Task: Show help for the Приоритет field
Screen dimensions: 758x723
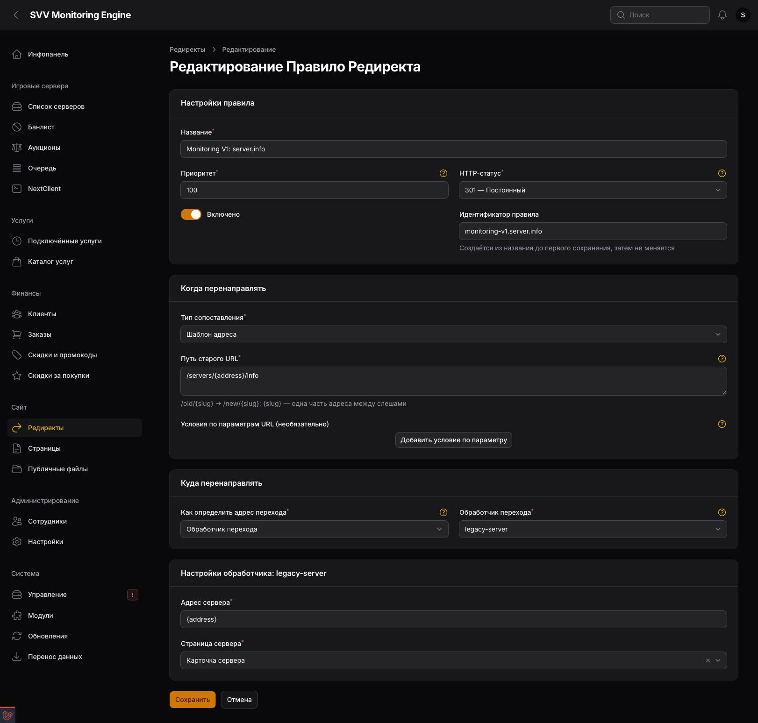Action: (x=443, y=173)
